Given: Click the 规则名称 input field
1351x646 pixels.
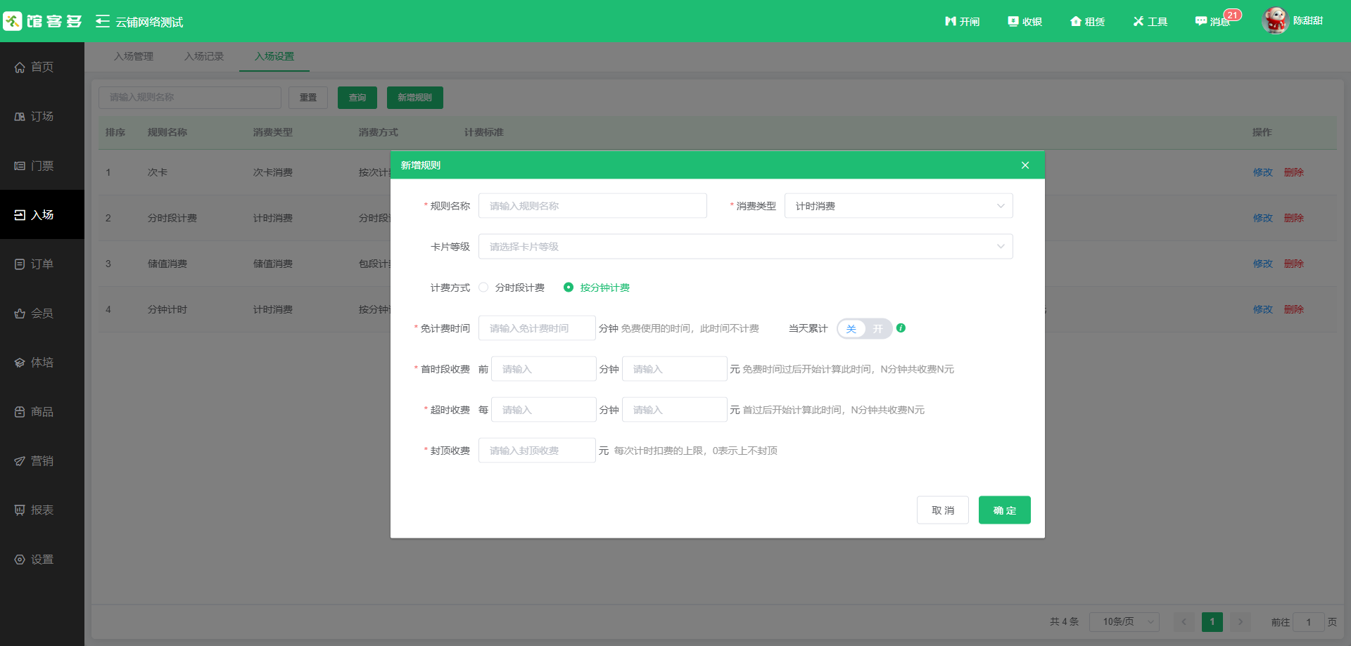Looking at the screenshot, I should click(x=592, y=206).
